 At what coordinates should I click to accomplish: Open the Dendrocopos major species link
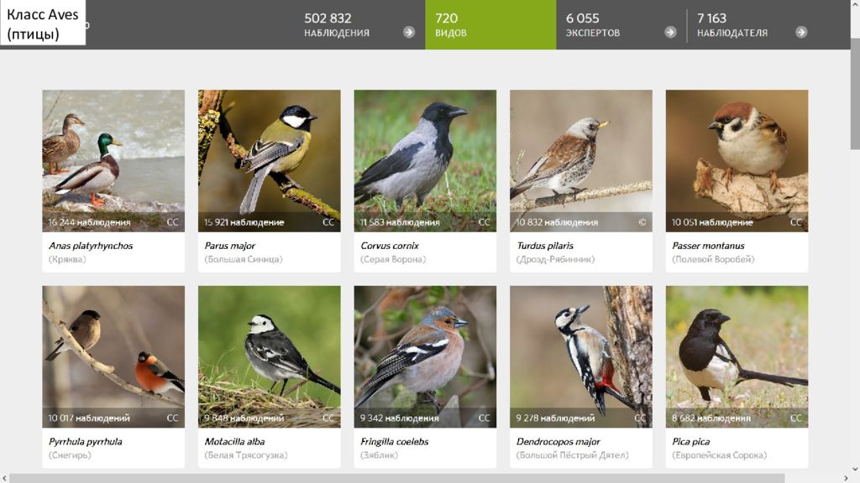[x=558, y=441]
